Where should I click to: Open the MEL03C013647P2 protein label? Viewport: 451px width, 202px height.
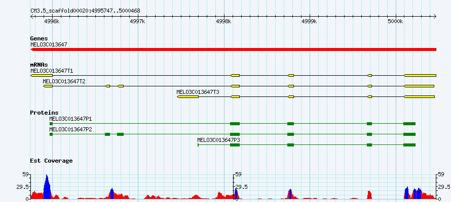(x=71, y=129)
